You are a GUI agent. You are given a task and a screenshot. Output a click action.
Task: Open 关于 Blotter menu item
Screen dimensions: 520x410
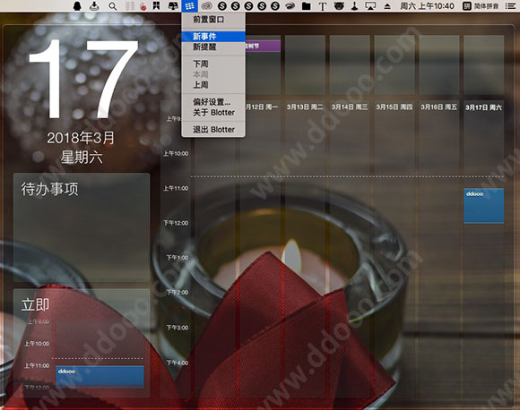click(x=213, y=113)
